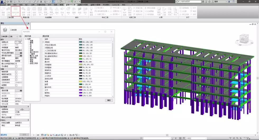
Task: Open the 视图样板 <无> dropdown
Action: [x=22, y=109]
